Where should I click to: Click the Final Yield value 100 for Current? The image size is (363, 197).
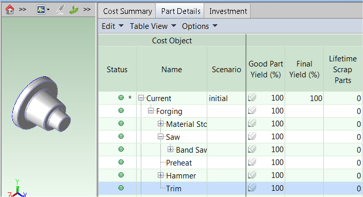coord(316,98)
